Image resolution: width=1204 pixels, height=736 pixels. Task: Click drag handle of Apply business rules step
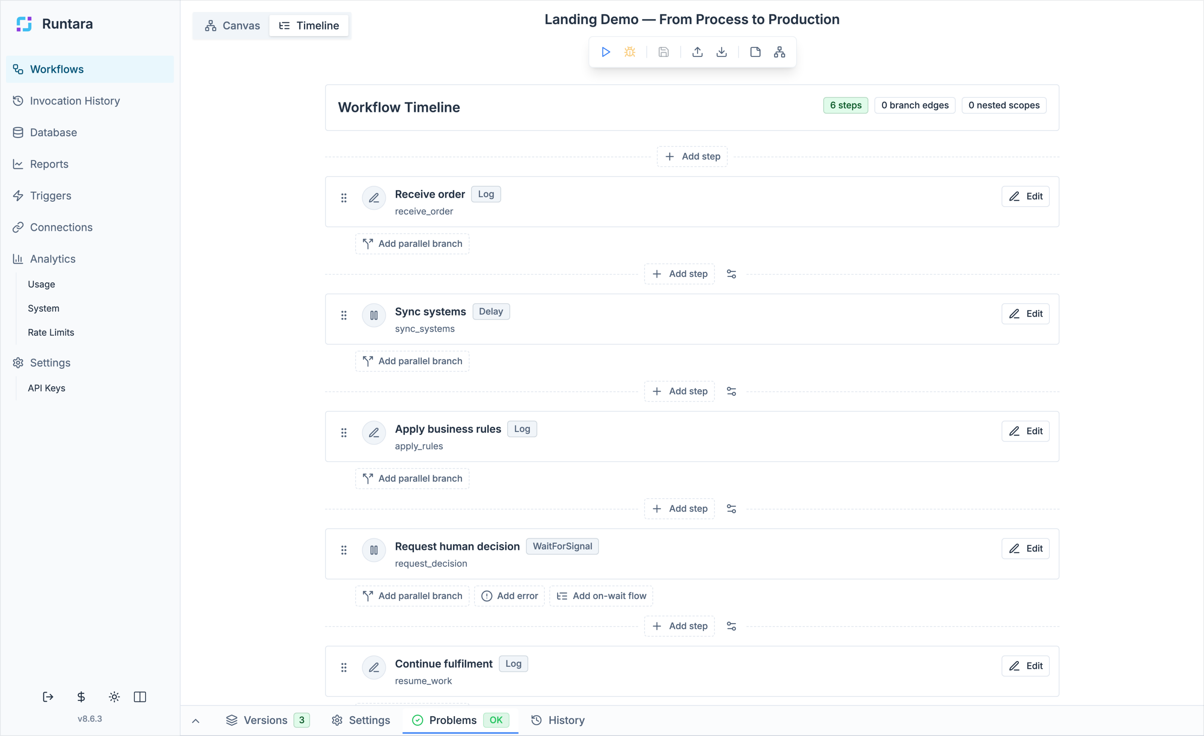coord(344,432)
